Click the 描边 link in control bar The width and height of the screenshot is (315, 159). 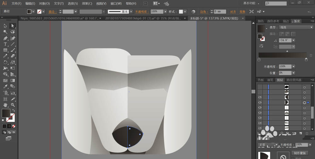[x=53, y=12]
